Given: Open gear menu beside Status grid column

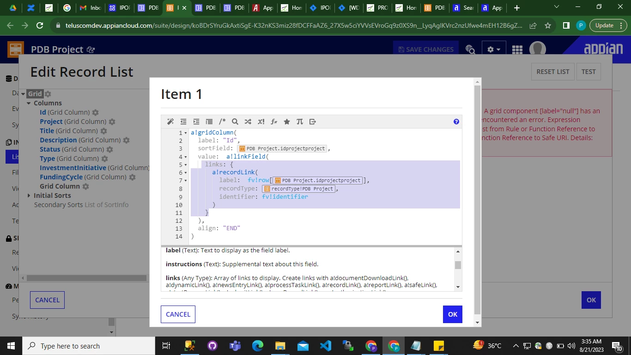Looking at the screenshot, I should (x=109, y=149).
